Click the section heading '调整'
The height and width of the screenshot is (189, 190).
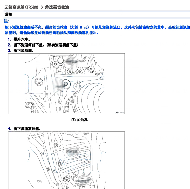8,15
